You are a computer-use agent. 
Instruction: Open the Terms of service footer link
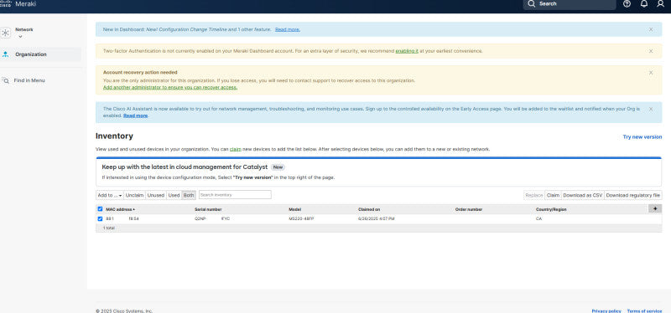[x=644, y=310]
